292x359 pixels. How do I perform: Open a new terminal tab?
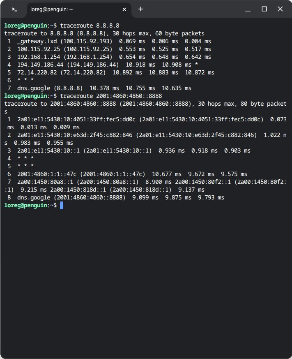[141, 9]
